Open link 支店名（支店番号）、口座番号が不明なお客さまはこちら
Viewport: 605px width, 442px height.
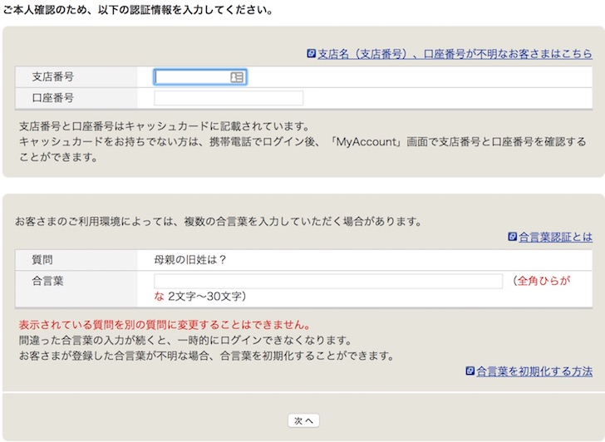(x=455, y=54)
